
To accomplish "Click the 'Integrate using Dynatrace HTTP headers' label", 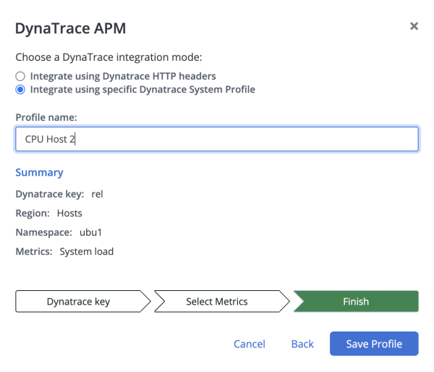I will coord(123,76).
